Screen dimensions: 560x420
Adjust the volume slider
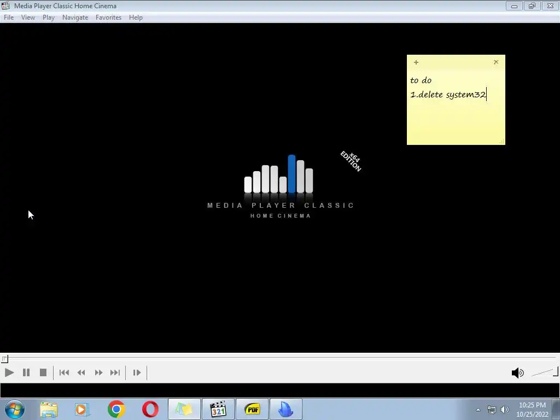[x=545, y=372]
